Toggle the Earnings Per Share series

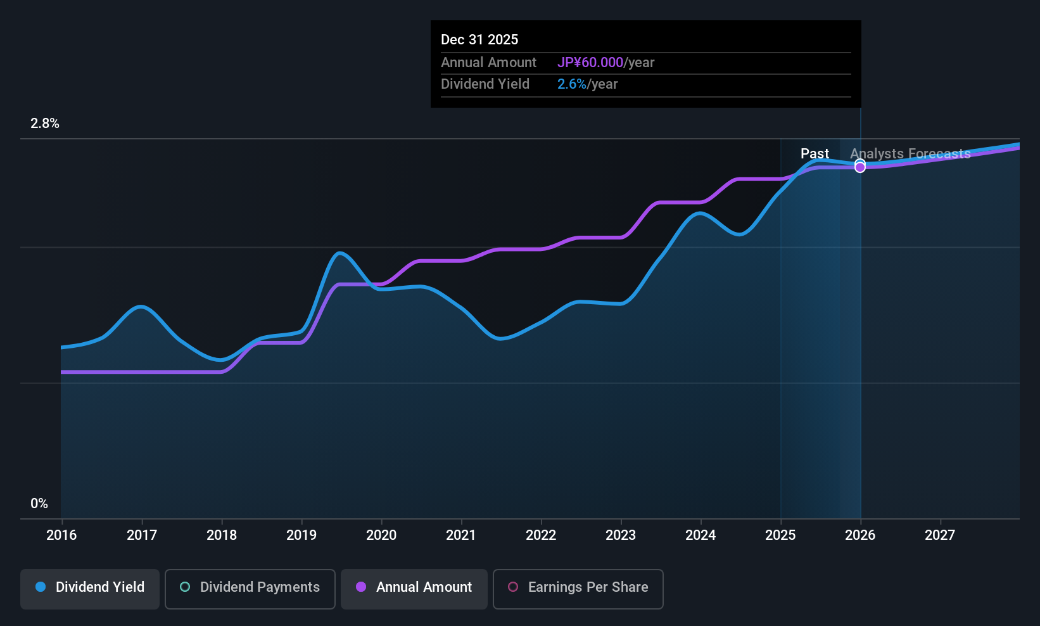point(578,589)
